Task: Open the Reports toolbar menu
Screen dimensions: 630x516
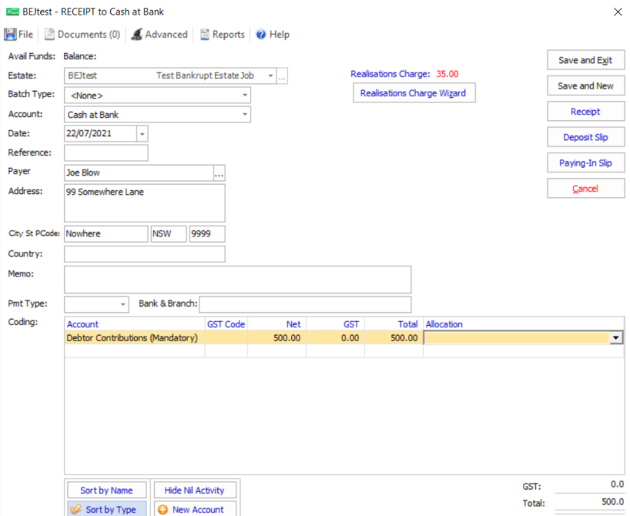Action: coord(222,35)
